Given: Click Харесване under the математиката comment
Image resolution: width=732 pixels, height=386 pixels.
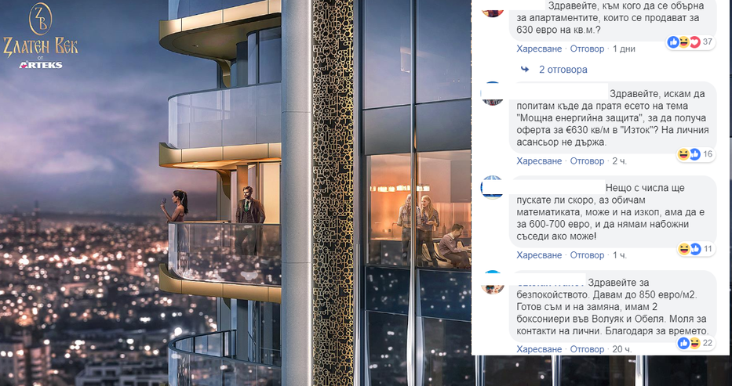Looking at the screenshot, I should 539,255.
